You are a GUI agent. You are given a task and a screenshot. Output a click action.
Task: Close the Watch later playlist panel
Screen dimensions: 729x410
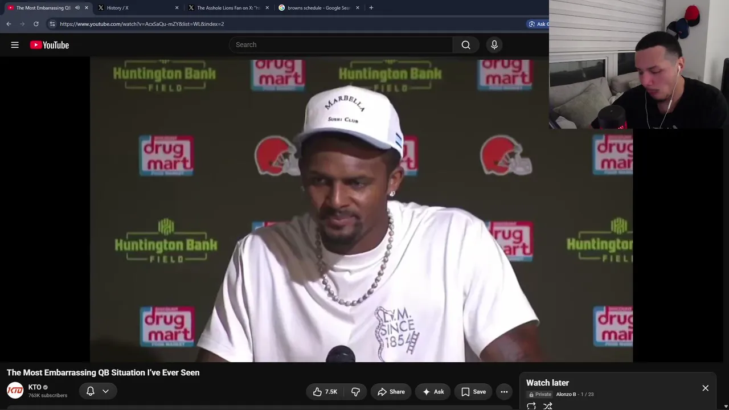(705, 388)
